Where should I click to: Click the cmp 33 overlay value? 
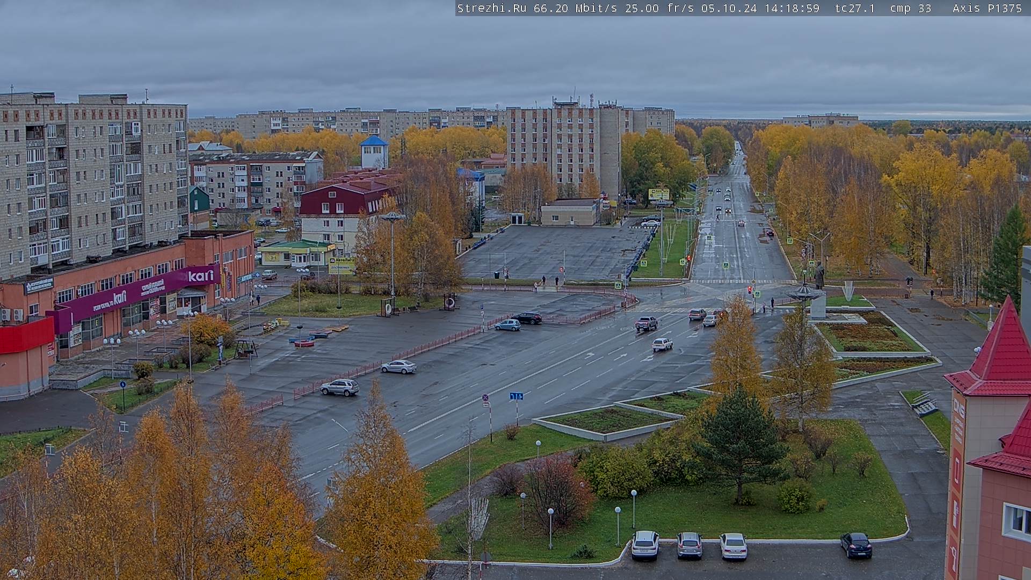[x=911, y=8]
